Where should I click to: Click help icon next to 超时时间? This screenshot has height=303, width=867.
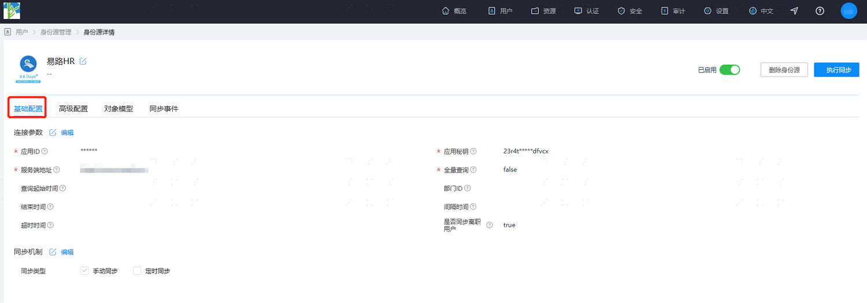50,225
